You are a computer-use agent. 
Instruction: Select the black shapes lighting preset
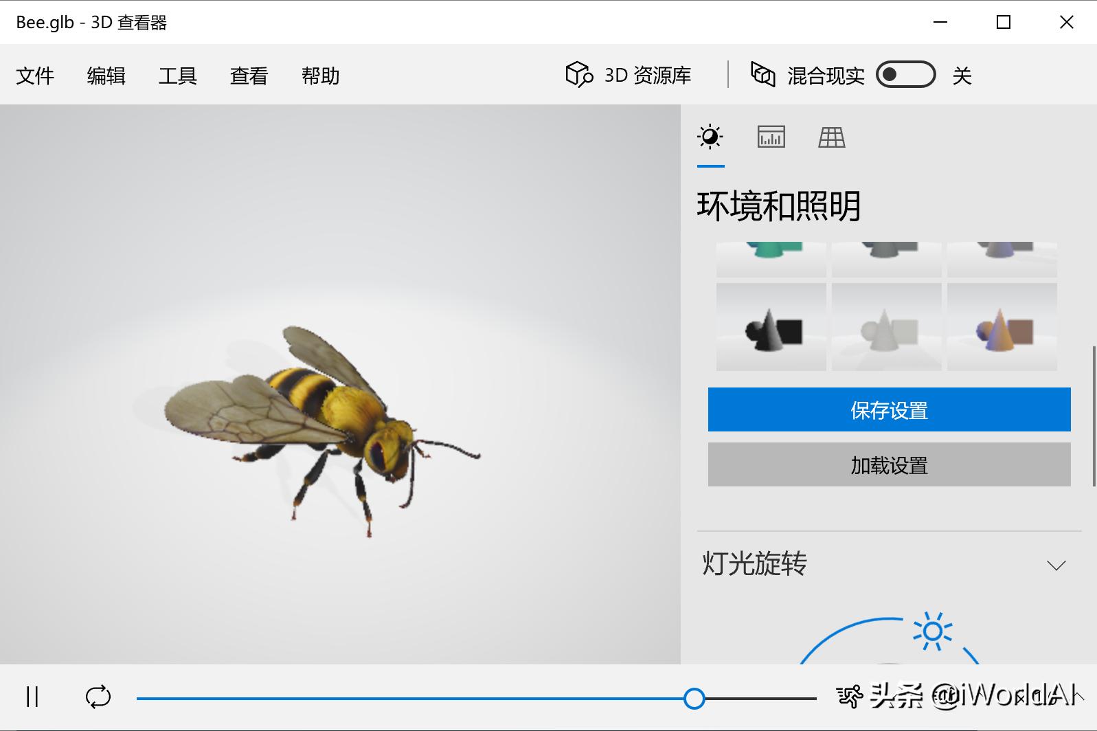click(x=771, y=327)
